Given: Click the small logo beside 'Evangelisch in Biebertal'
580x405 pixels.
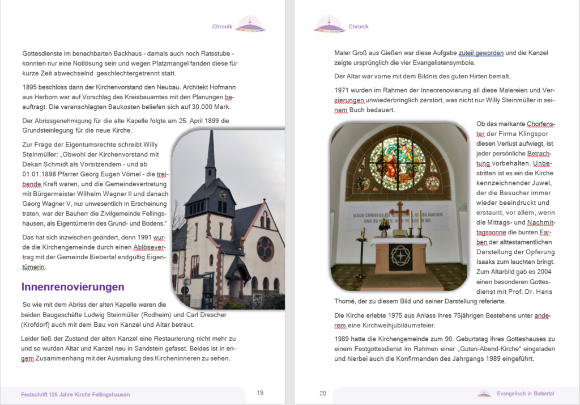Looking at the screenshot, I should coord(484,394).
